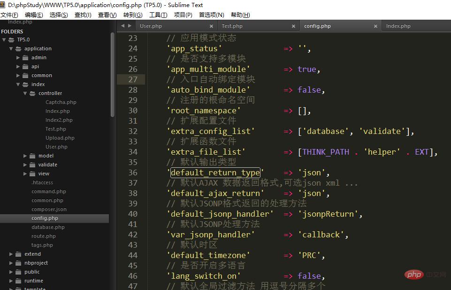Open Test.php in the sidebar

point(56,129)
